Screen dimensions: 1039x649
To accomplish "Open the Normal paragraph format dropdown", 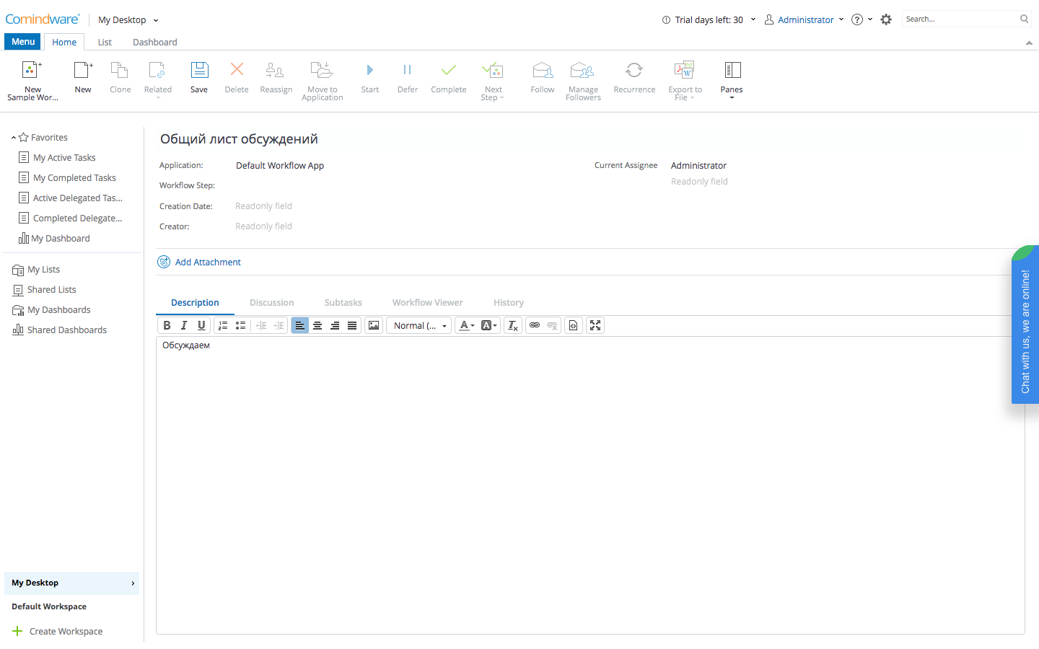I will click(419, 326).
